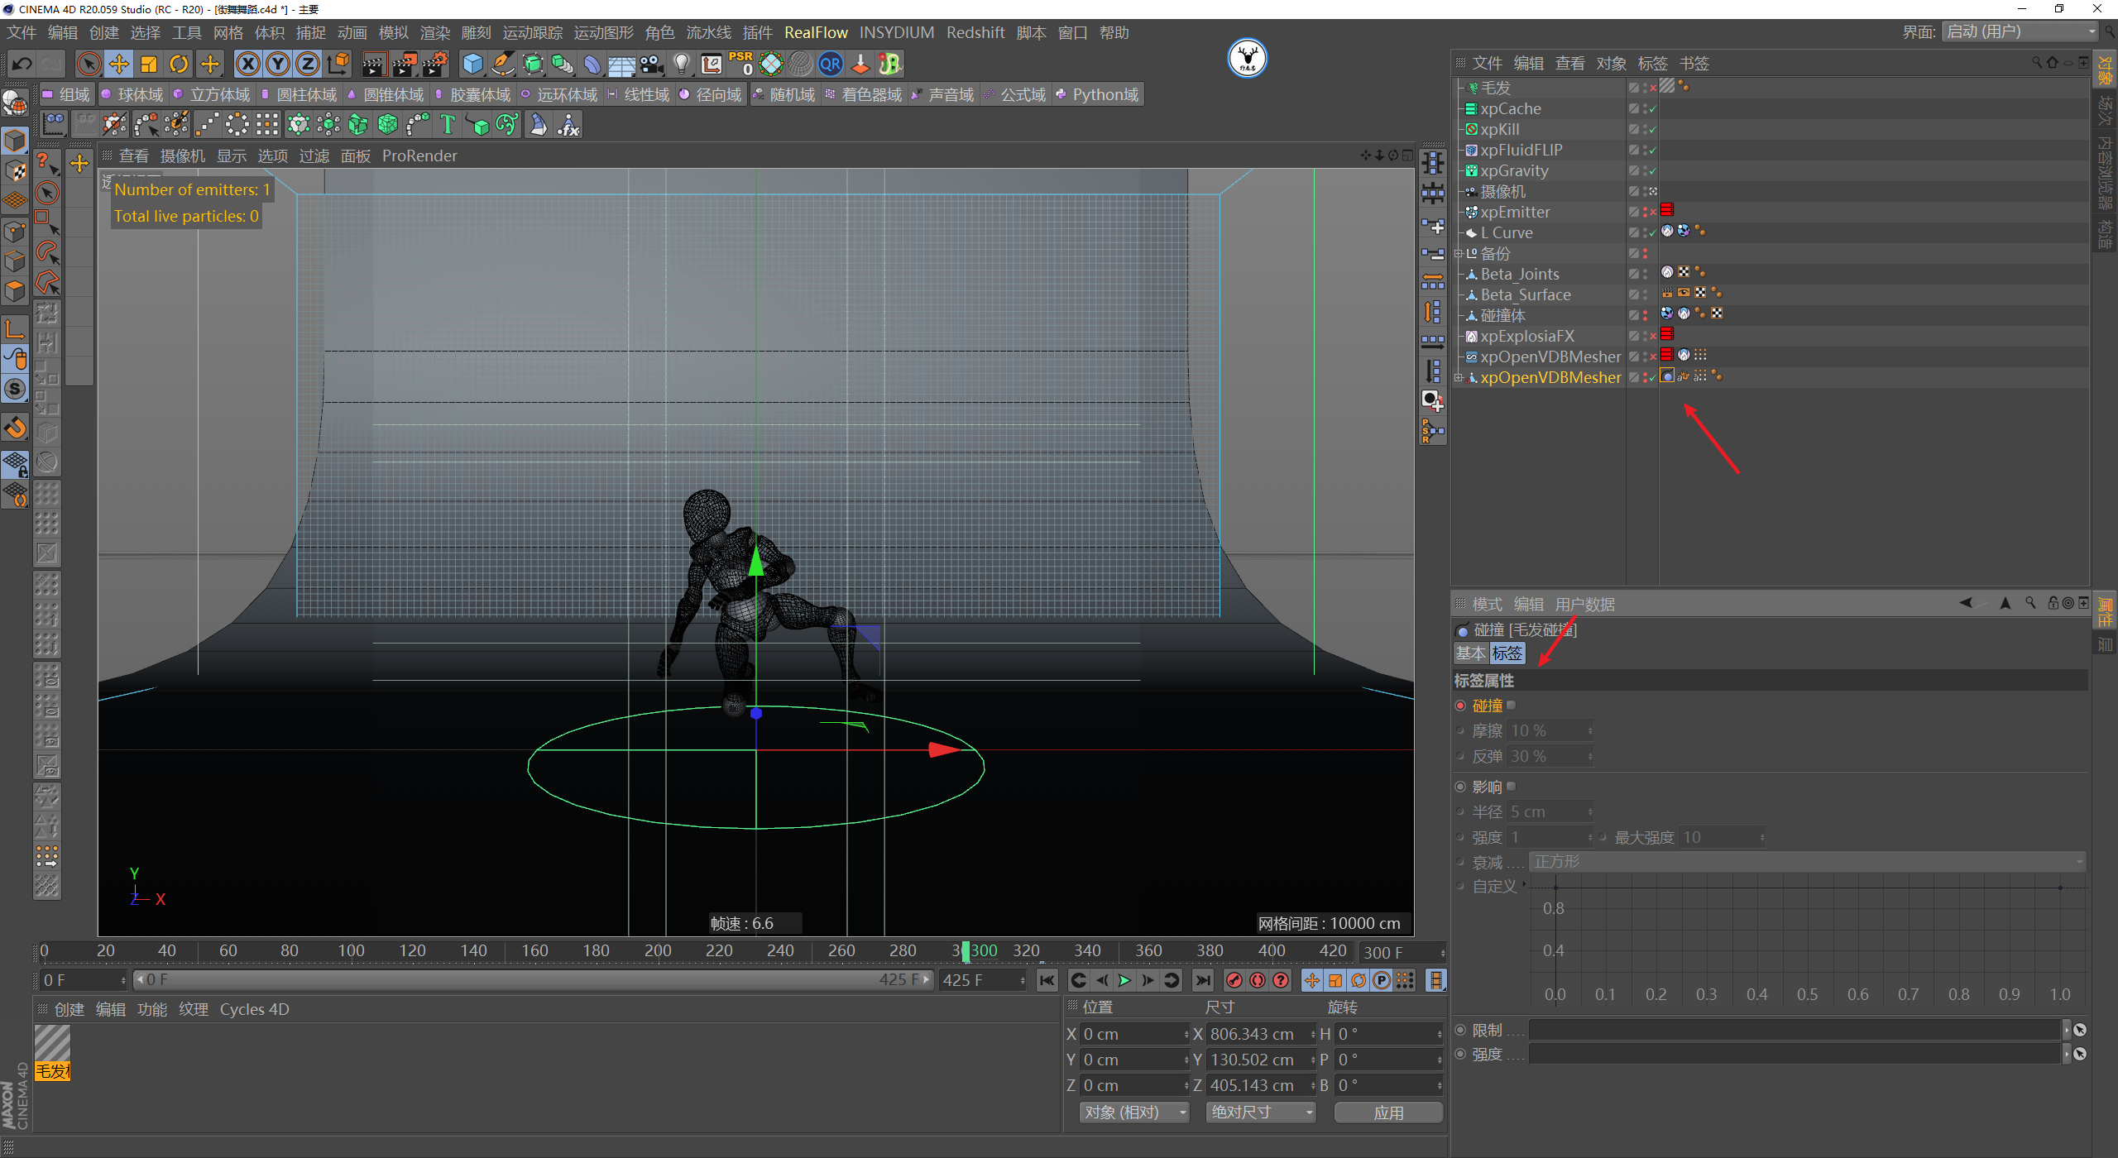Click the 球体域 field button
The image size is (2118, 1158).
point(132,94)
